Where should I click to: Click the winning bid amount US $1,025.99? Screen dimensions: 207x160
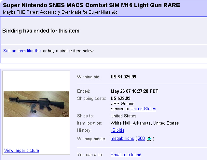click(x=123, y=77)
